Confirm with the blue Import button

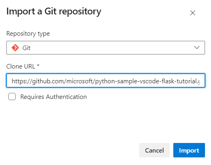[x=189, y=150]
